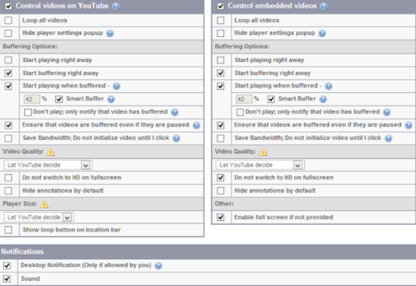Screen dimensions: 416x286
Task: Click buffer percent field in embedded panel
Action: point(244,99)
